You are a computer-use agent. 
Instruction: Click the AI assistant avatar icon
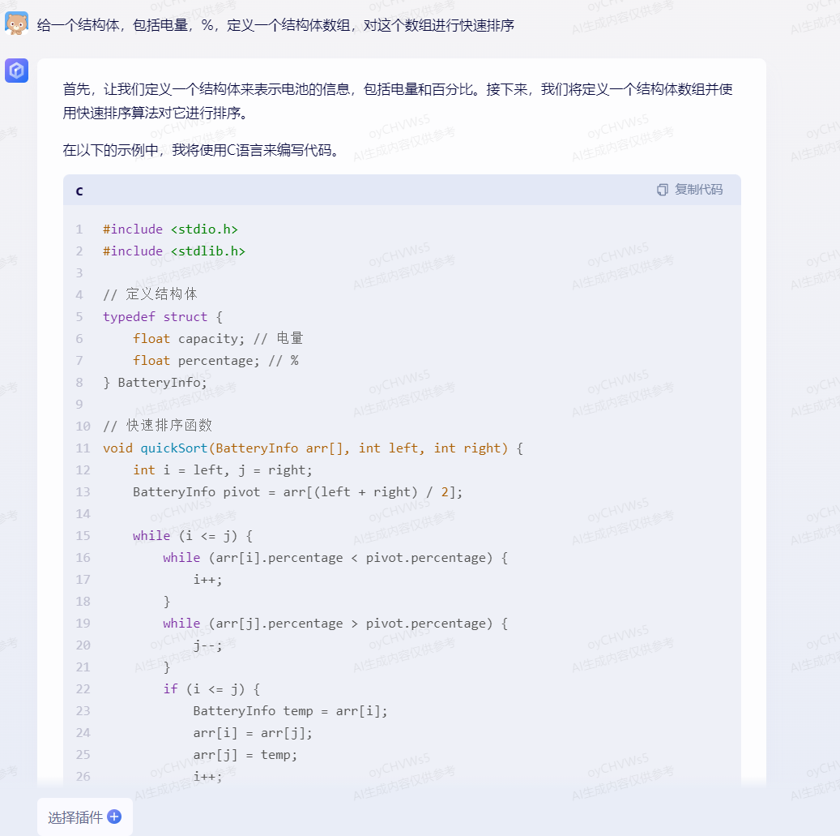point(17,71)
